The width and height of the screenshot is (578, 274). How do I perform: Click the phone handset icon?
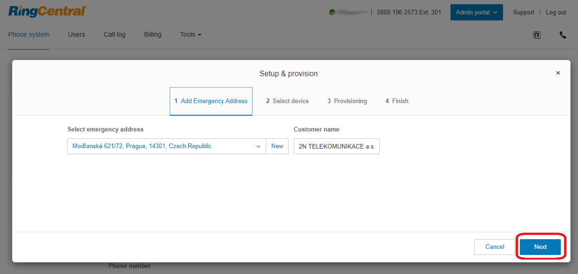pos(563,35)
